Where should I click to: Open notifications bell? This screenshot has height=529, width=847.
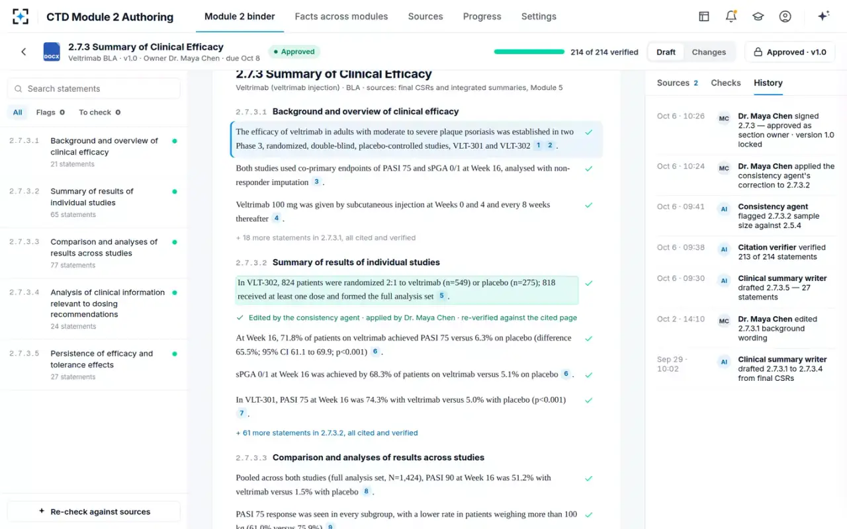[731, 17]
